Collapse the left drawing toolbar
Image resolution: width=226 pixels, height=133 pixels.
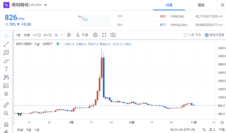point(12,118)
